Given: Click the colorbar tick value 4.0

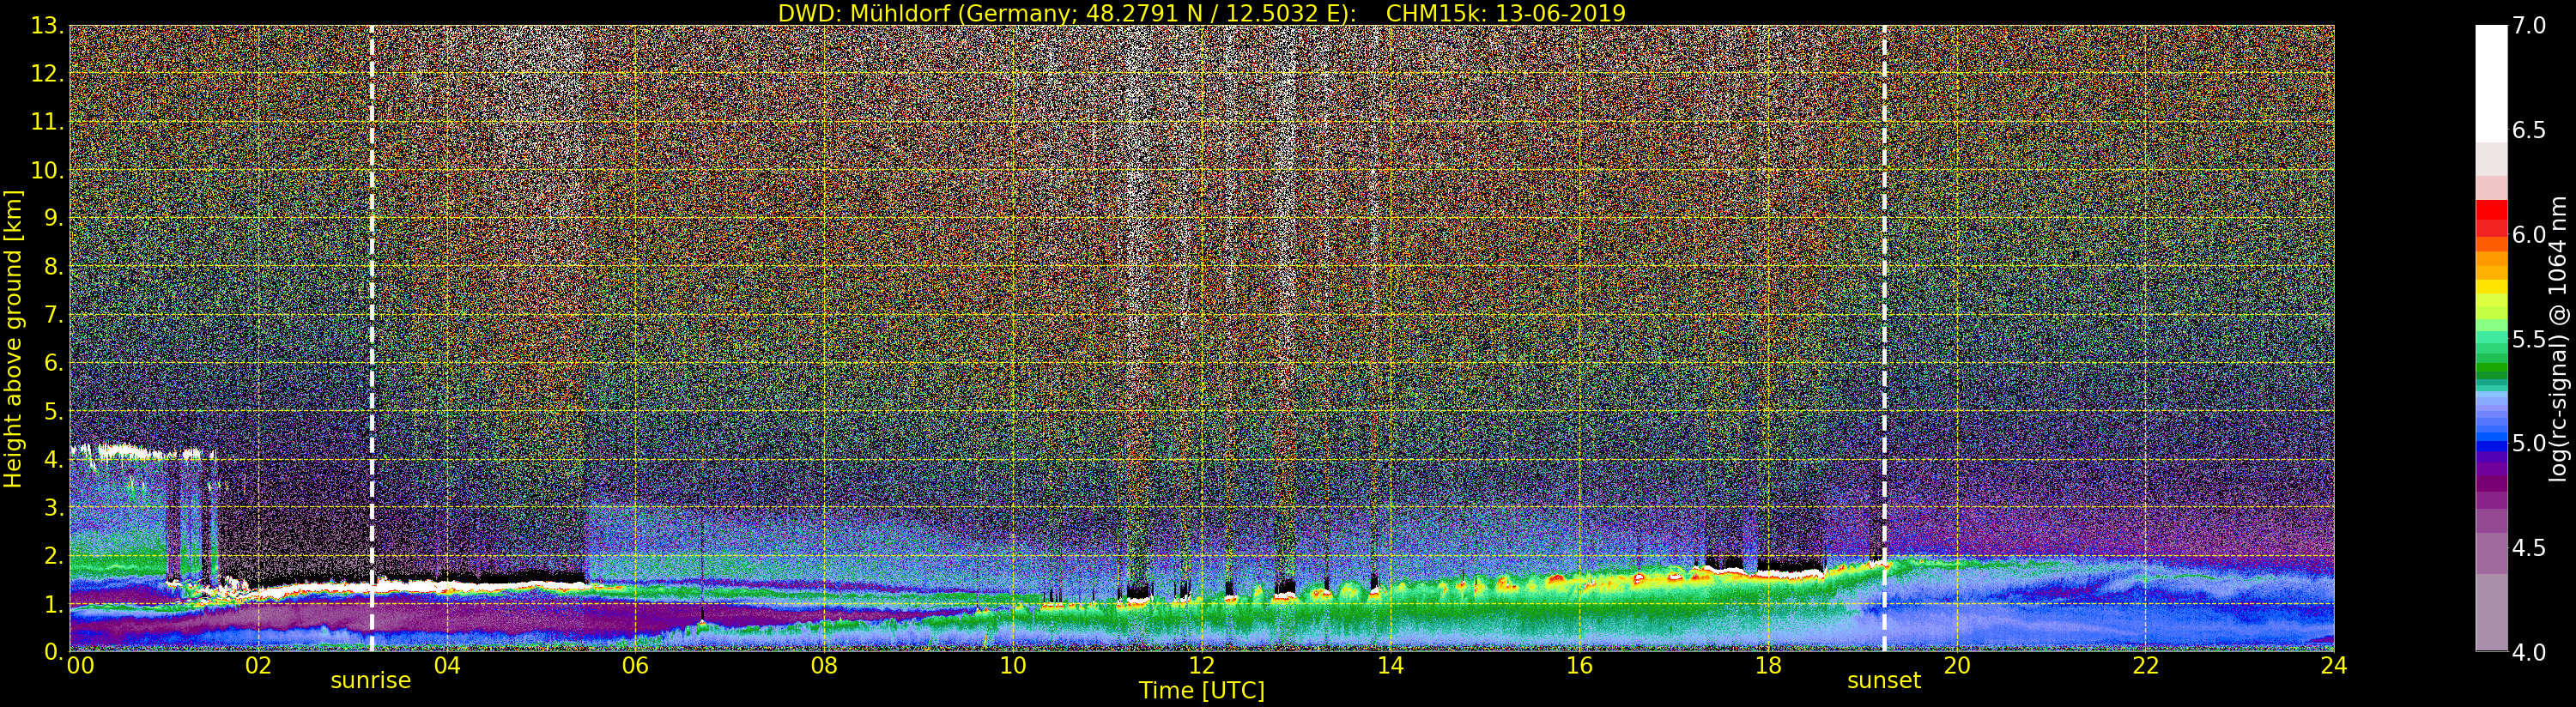Looking at the screenshot, I should 2530,652.
